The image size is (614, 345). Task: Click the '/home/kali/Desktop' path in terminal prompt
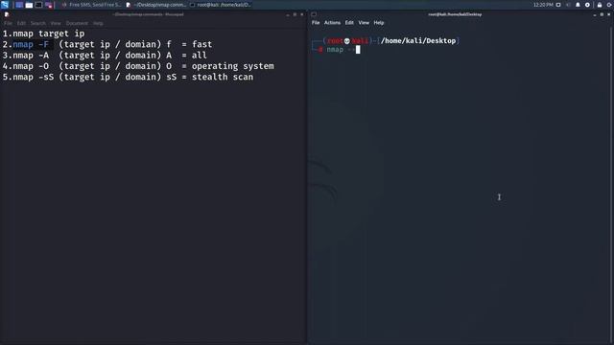[418, 40]
